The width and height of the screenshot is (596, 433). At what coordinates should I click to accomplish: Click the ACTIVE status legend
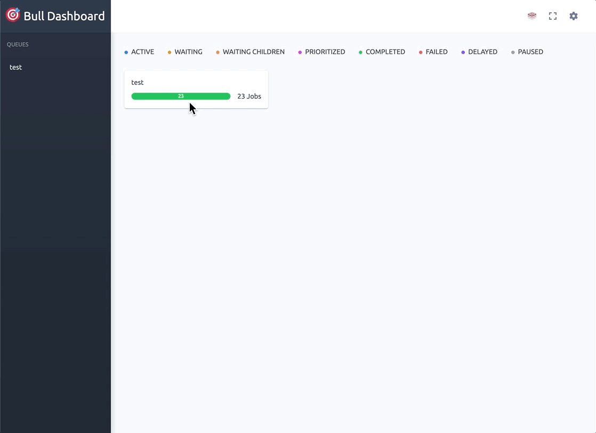139,52
